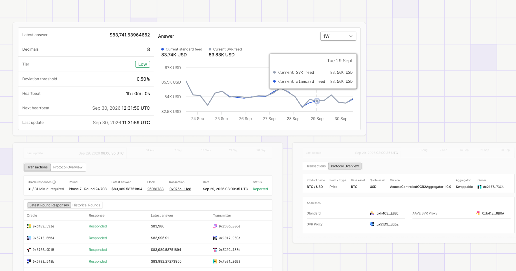516x271 pixels.
Task: Click the Low tier badge
Action: [143, 64]
